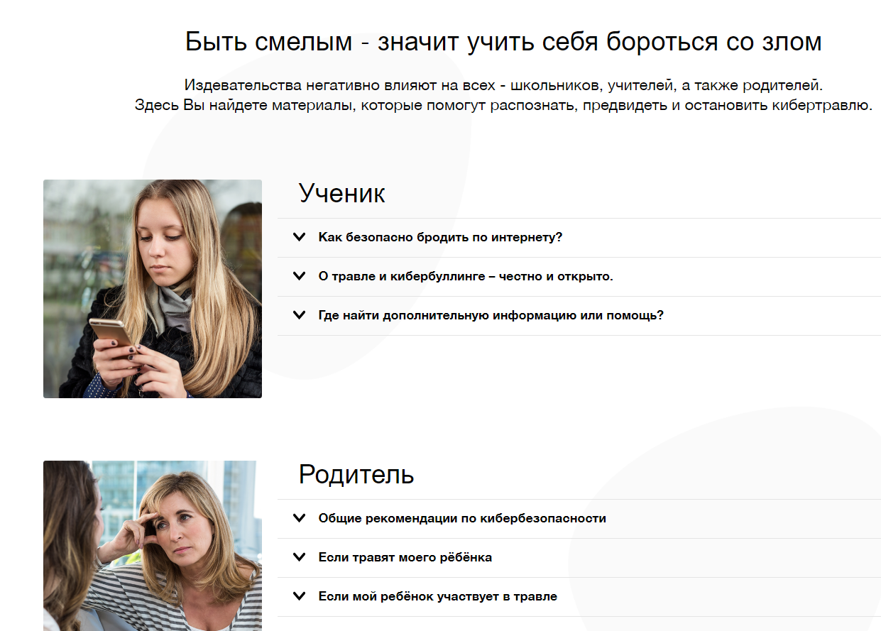Expand chevron beside 'Как безопасно бродить по интернету?'

coord(299,237)
